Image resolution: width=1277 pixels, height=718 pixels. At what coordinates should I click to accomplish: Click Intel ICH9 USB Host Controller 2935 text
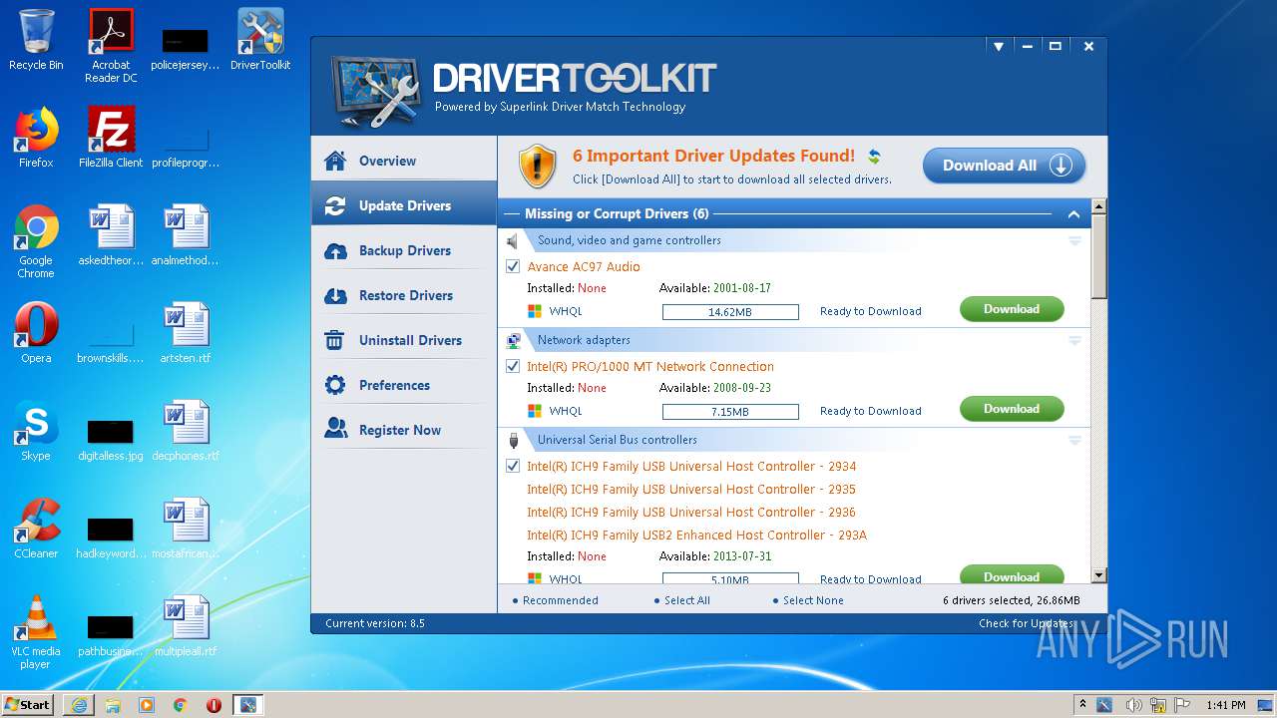(x=691, y=489)
